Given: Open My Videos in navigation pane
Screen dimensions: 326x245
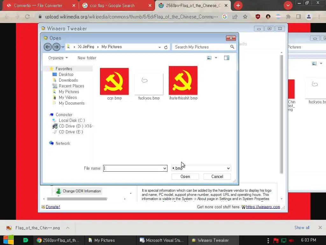Looking at the screenshot, I should [68, 97].
